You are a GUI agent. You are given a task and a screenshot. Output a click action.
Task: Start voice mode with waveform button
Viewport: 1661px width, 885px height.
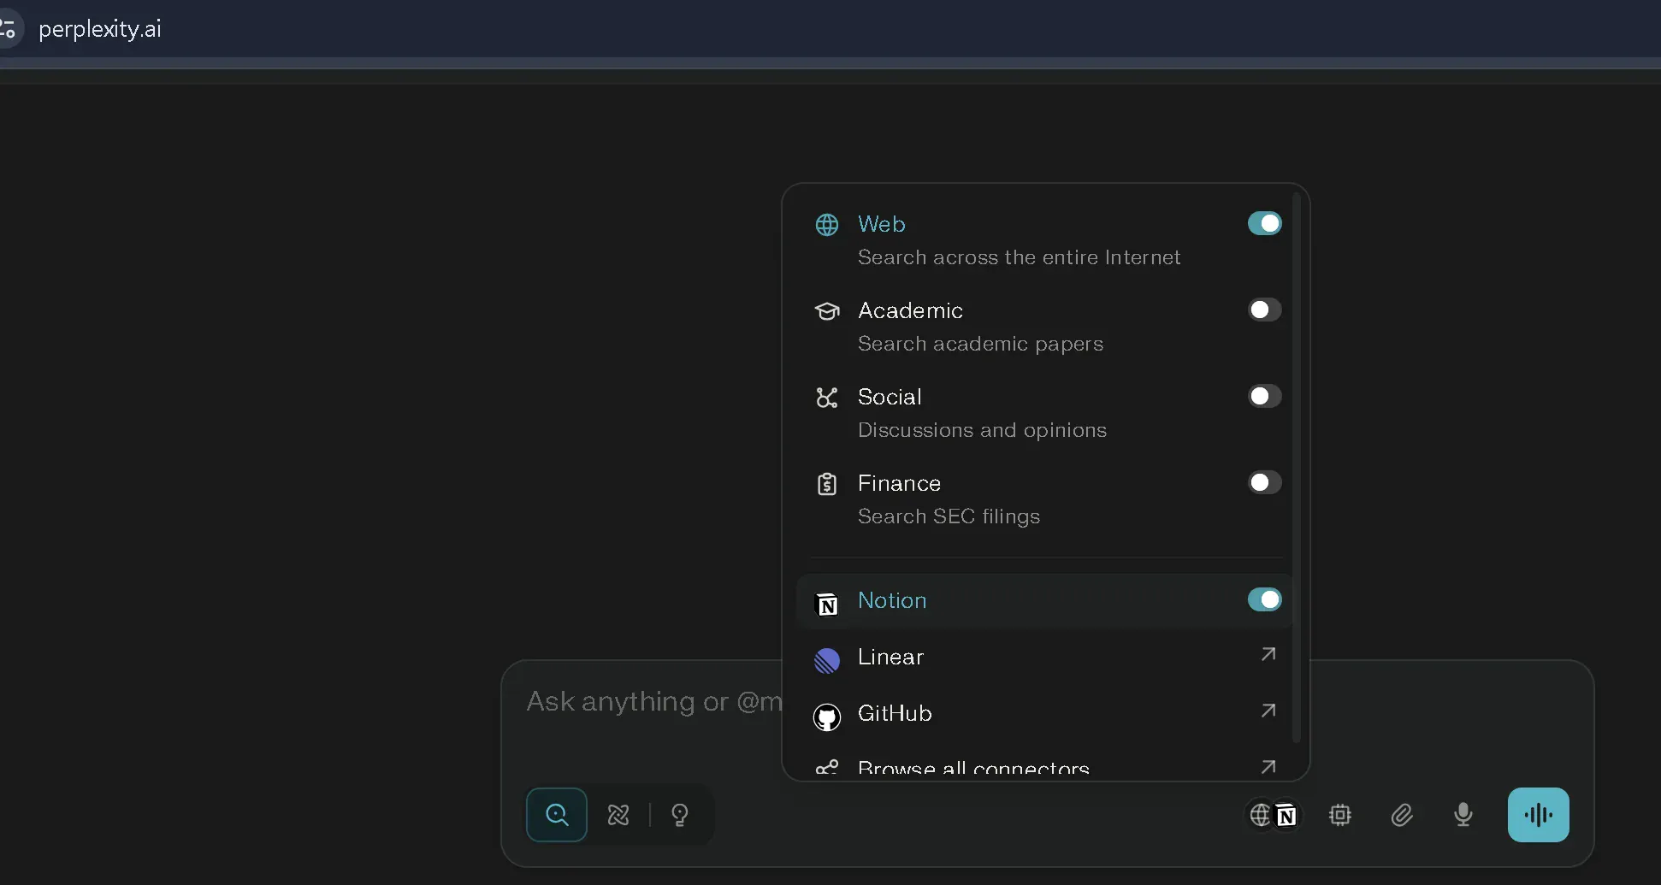coord(1538,815)
